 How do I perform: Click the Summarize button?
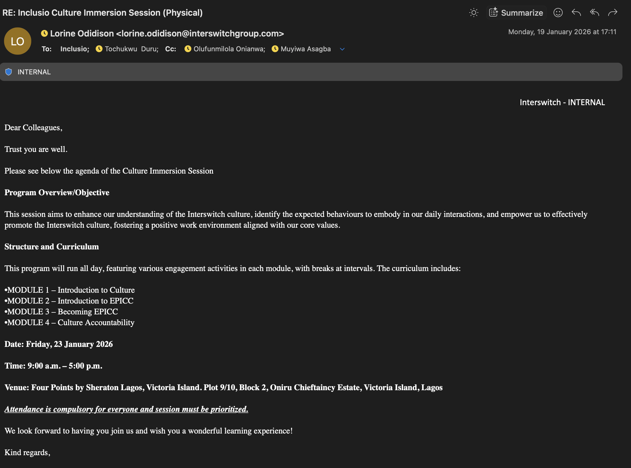[516, 13]
